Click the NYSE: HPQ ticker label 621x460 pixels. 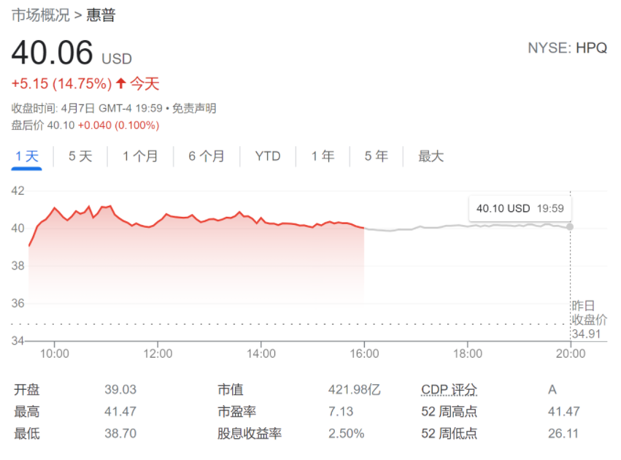pos(567,48)
